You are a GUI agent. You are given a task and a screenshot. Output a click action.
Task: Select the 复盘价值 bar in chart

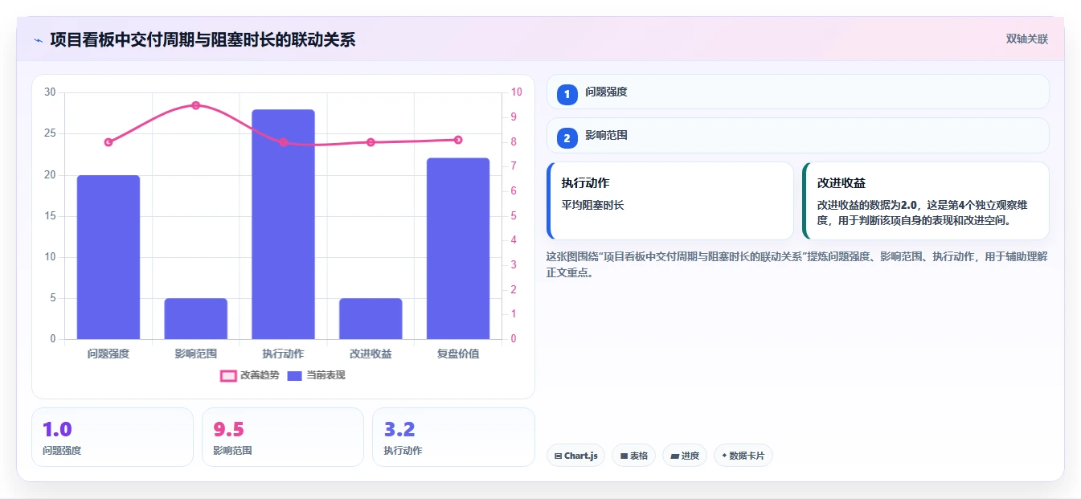(x=458, y=248)
